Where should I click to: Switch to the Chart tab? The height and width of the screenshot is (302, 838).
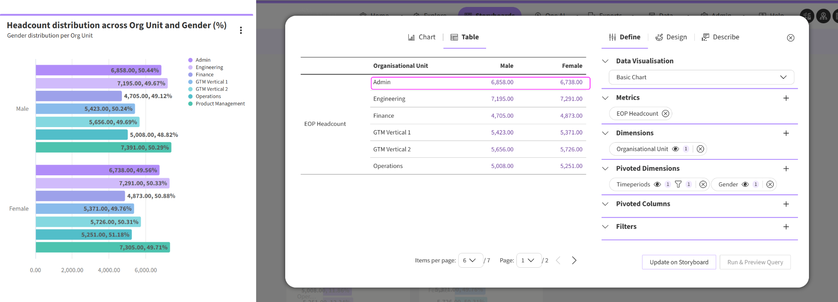[x=422, y=37]
